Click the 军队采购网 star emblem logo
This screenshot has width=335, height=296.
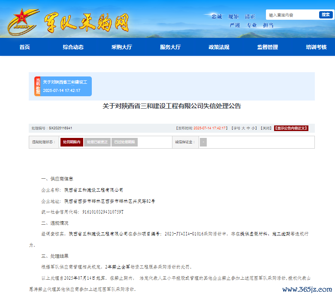pyautogui.click(x=23, y=22)
